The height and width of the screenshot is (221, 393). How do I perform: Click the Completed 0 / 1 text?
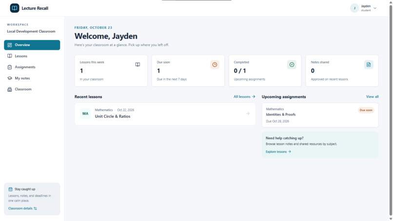pos(240,71)
